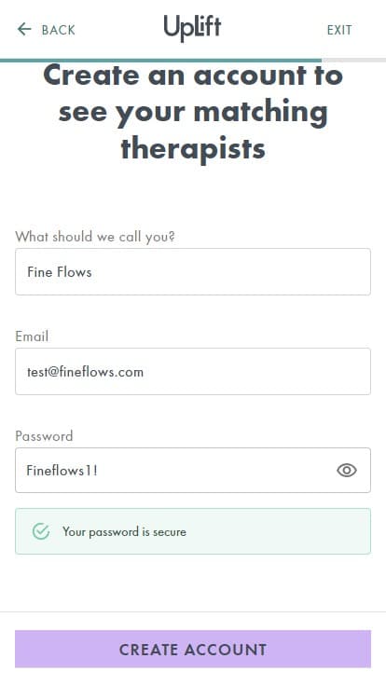The width and height of the screenshot is (386, 686).
Task: Click the BACK text link
Action: pyautogui.click(x=58, y=30)
